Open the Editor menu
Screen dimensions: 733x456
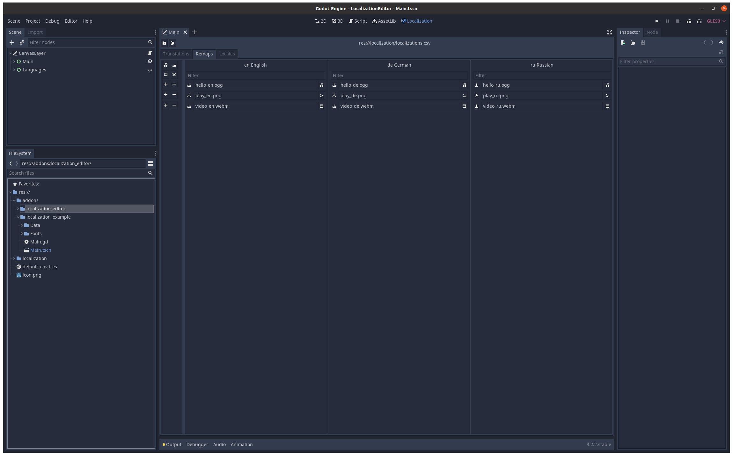pos(71,21)
